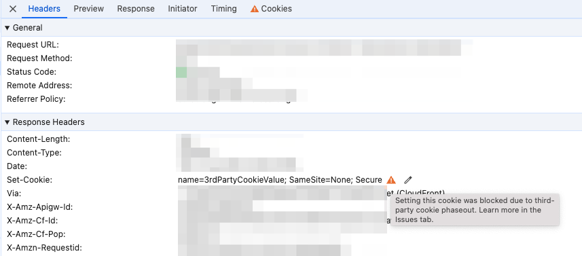Image resolution: width=582 pixels, height=256 pixels.
Task: Open the Timing tab
Action: (x=224, y=9)
